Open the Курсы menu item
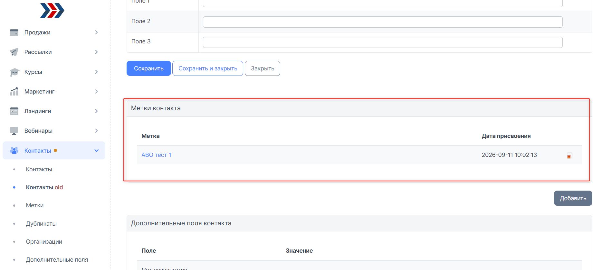 click(x=33, y=72)
